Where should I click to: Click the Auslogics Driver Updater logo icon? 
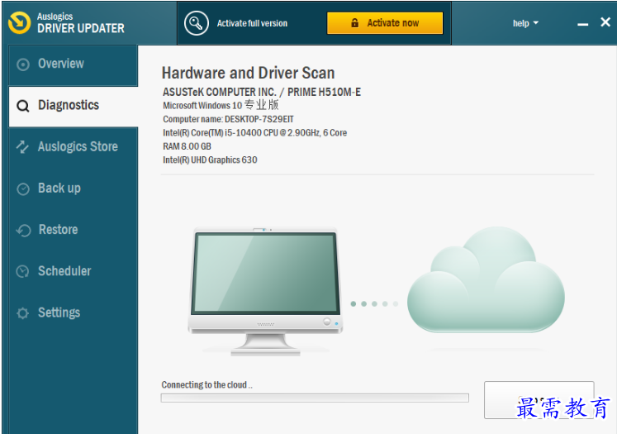coord(19,23)
